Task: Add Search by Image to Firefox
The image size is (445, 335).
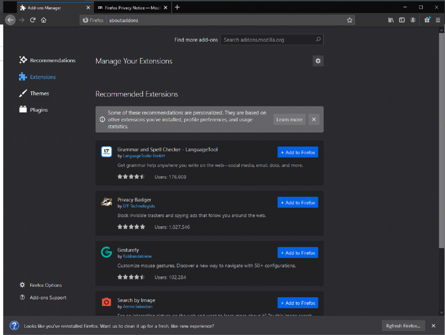Action: [x=298, y=303]
